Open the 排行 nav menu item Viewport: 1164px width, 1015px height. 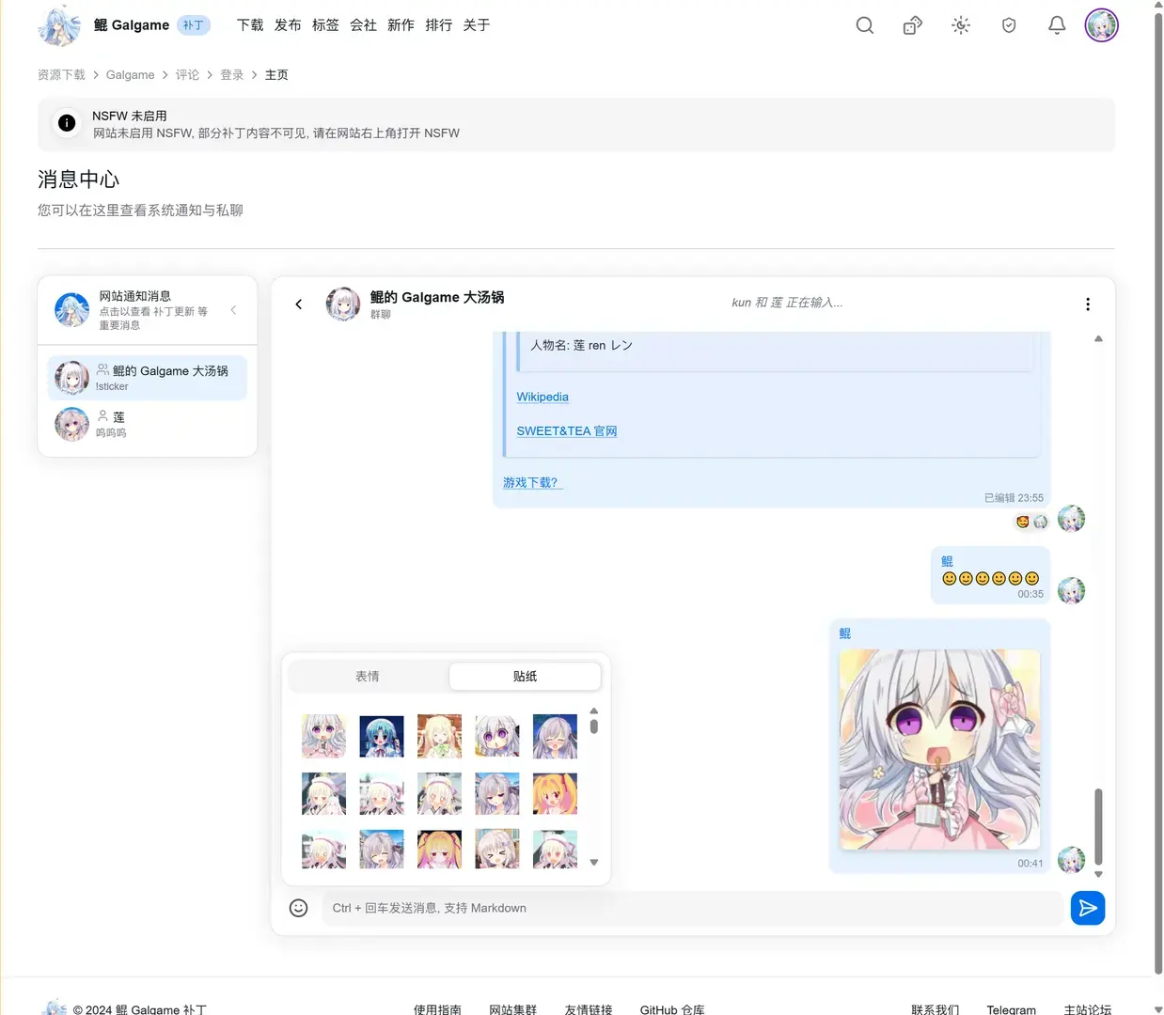[438, 25]
